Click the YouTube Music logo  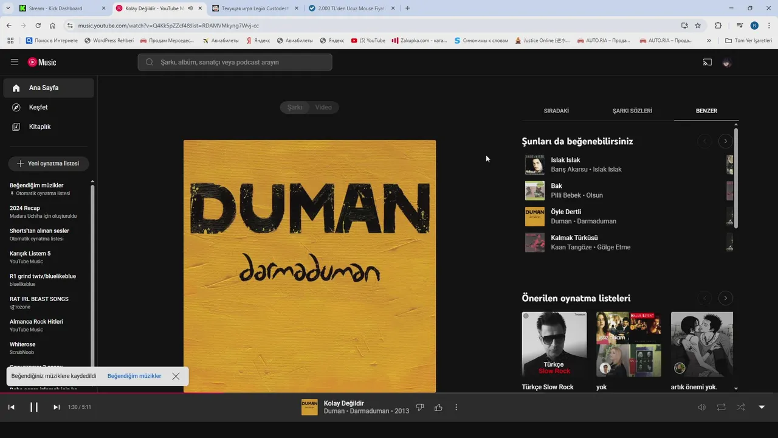[x=42, y=62]
